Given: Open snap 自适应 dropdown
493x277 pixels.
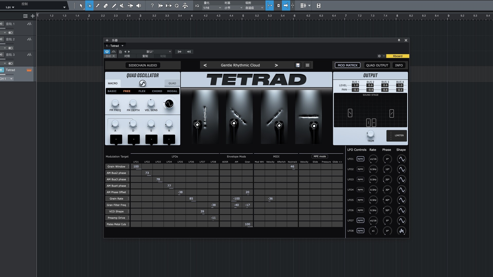Looking at the screenshot, I should tap(254, 8).
